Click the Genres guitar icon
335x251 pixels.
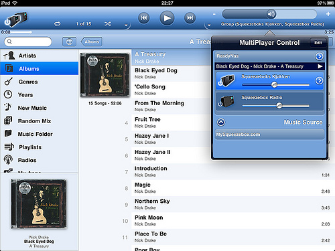tap(9, 82)
